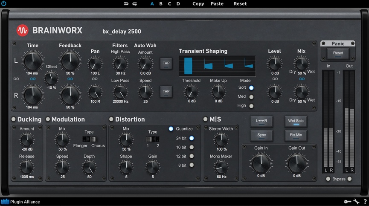Click Paste in the top bar
369x206 pixels.
[217, 4]
